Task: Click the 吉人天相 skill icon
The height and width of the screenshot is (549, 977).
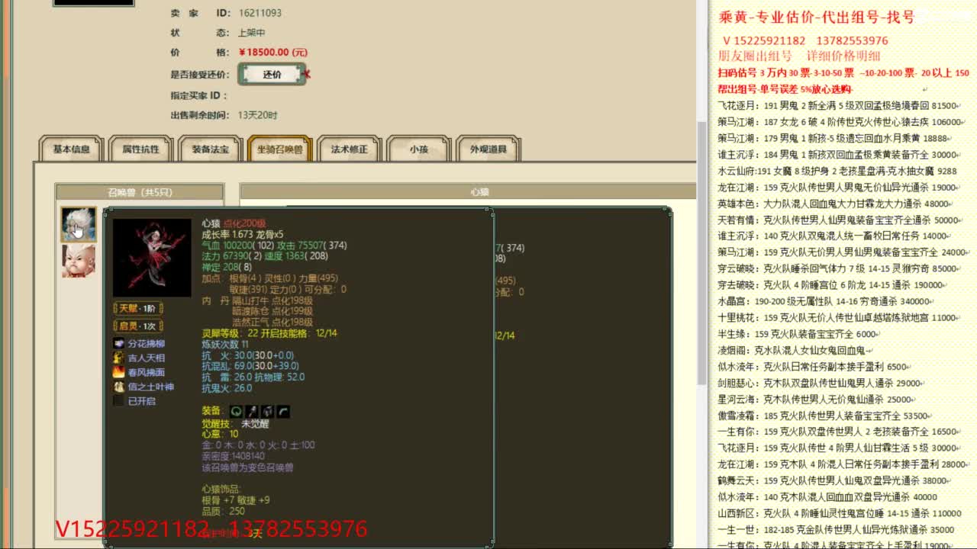Action: coord(118,358)
